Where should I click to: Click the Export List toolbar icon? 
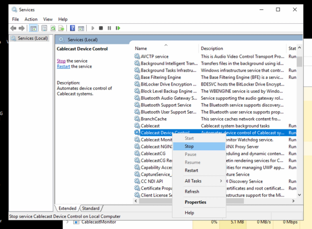[61, 28]
